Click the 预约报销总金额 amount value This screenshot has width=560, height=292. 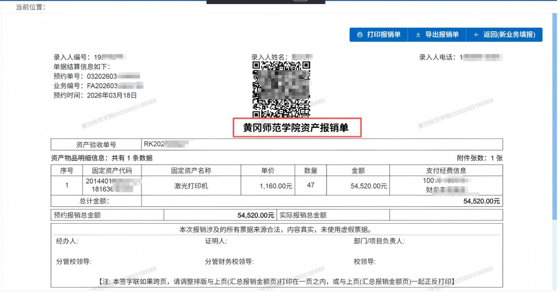(256, 215)
